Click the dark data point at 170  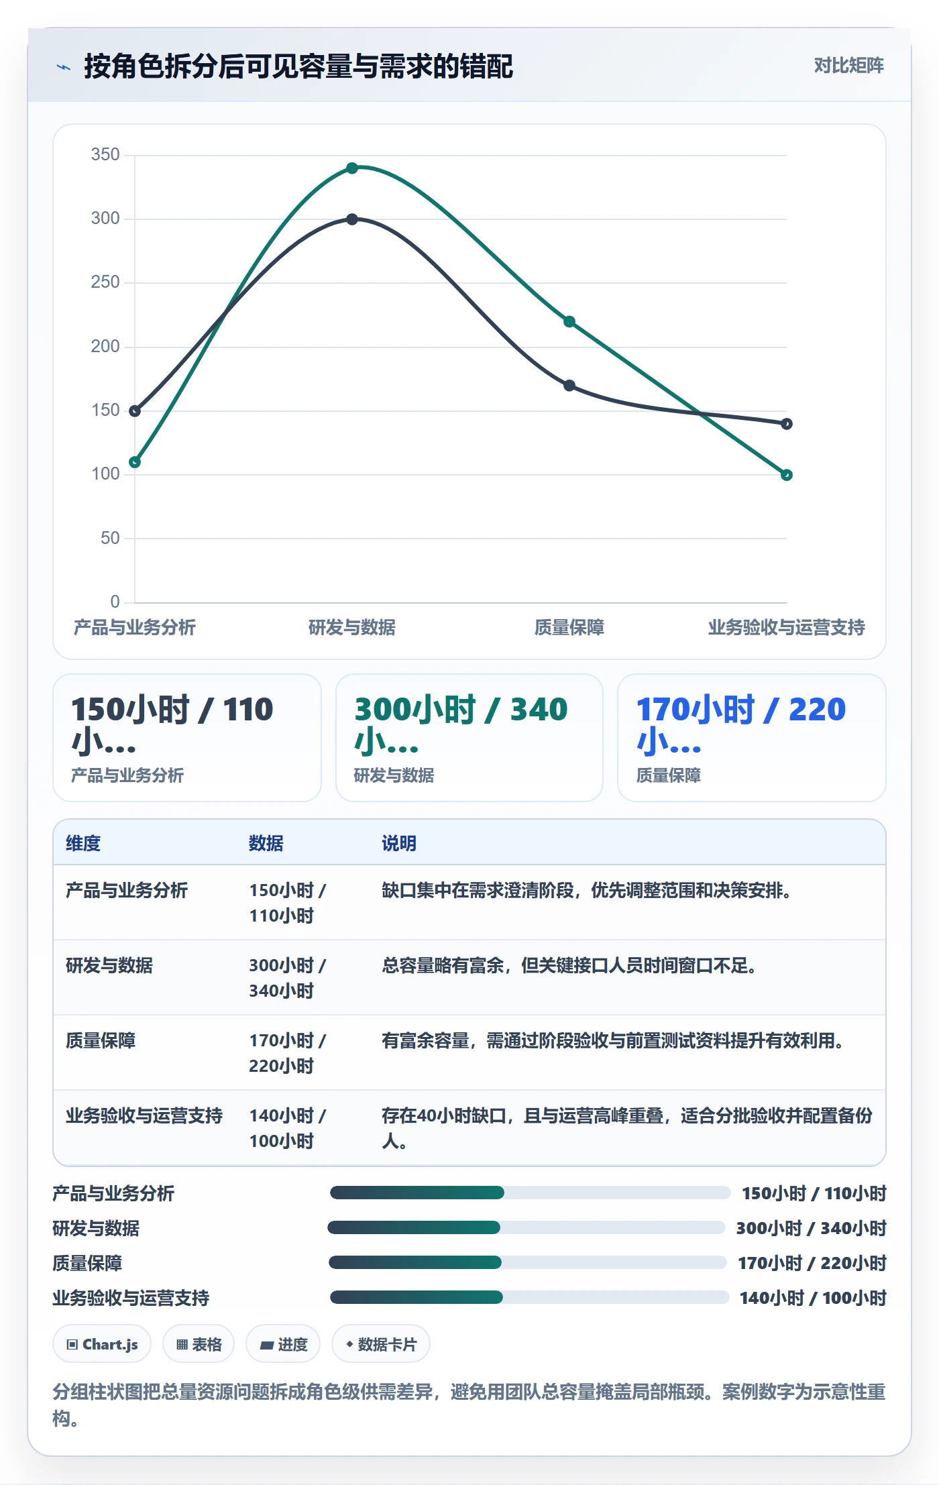(x=569, y=386)
